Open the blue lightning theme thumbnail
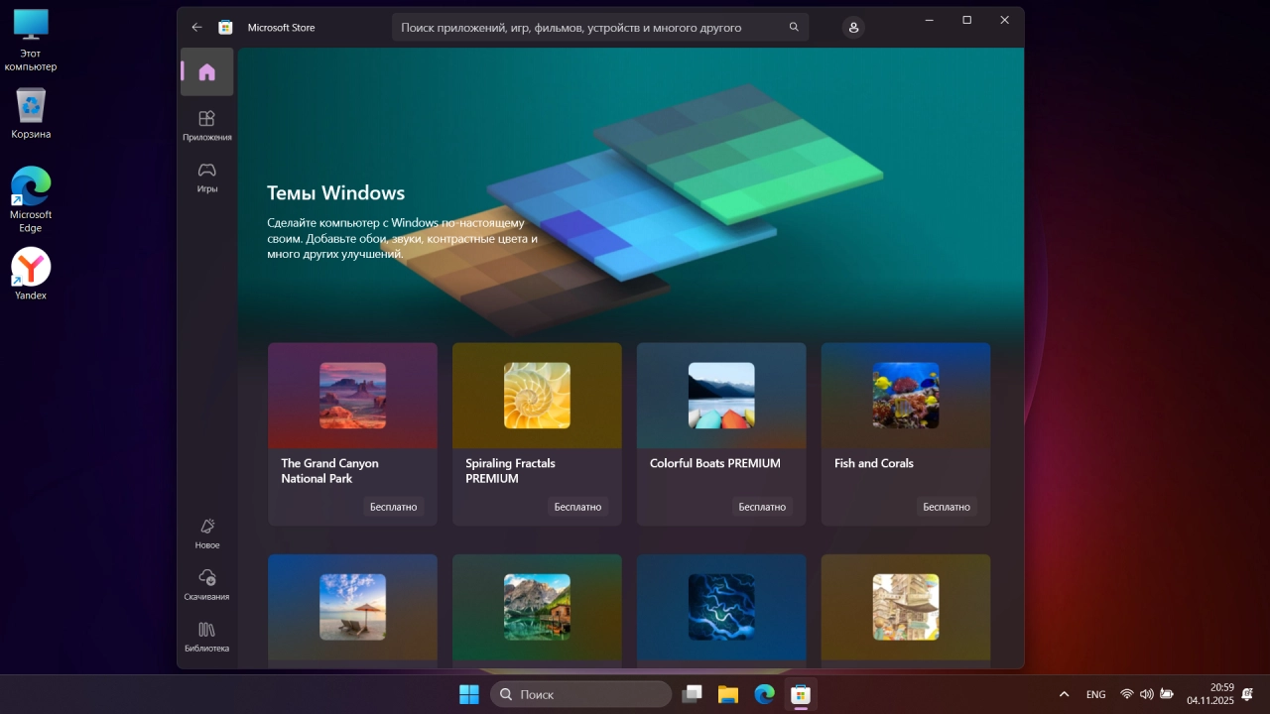 (721, 607)
